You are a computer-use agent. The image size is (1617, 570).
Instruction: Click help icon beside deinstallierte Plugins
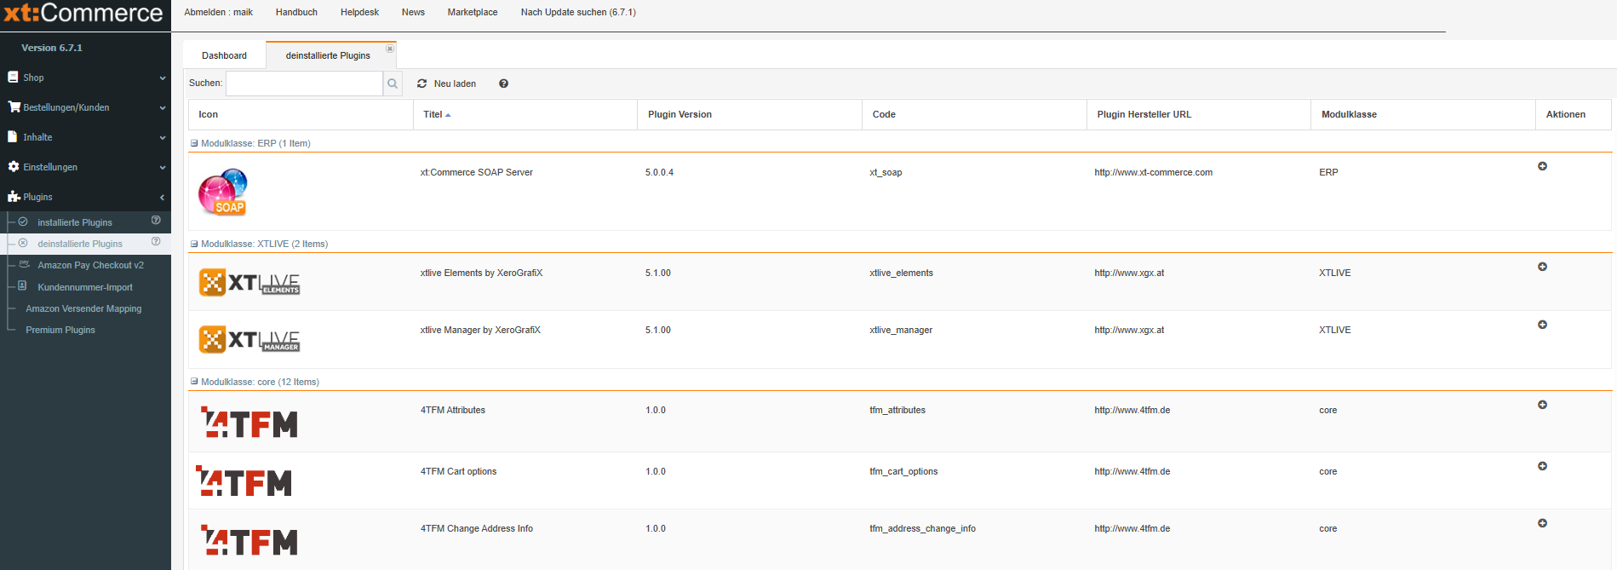(x=156, y=241)
